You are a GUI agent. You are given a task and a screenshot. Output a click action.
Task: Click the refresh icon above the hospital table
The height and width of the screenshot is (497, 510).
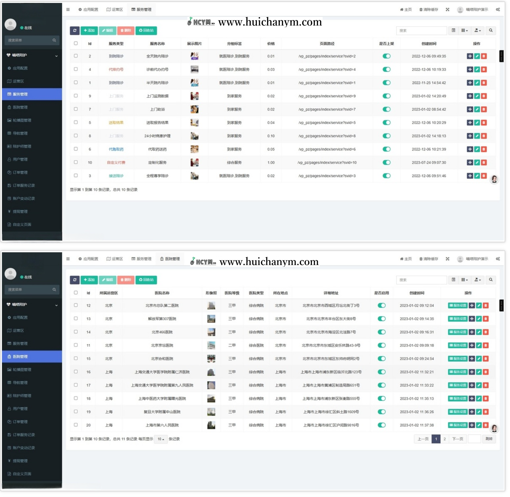point(75,280)
